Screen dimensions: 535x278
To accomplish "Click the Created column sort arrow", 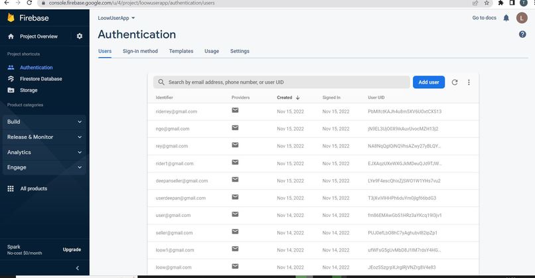I will pos(298,98).
